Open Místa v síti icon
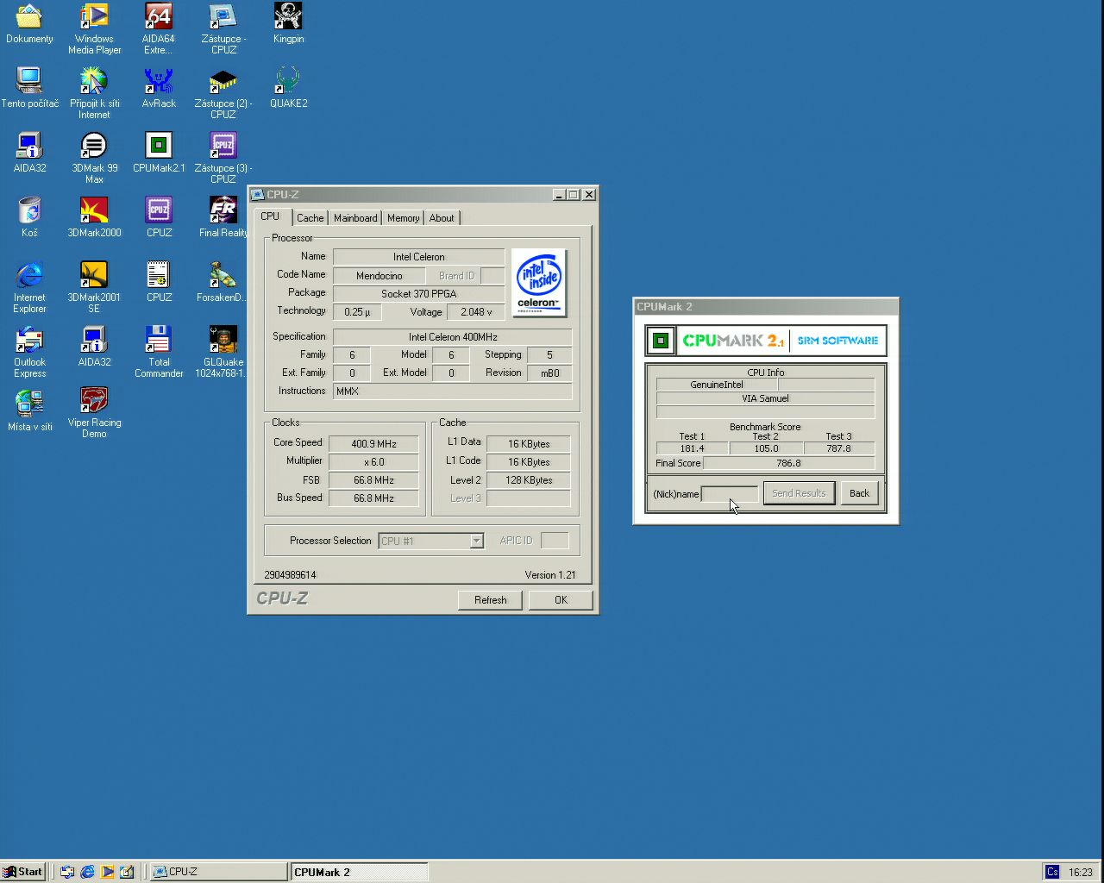The width and height of the screenshot is (1104, 883). tap(29, 413)
